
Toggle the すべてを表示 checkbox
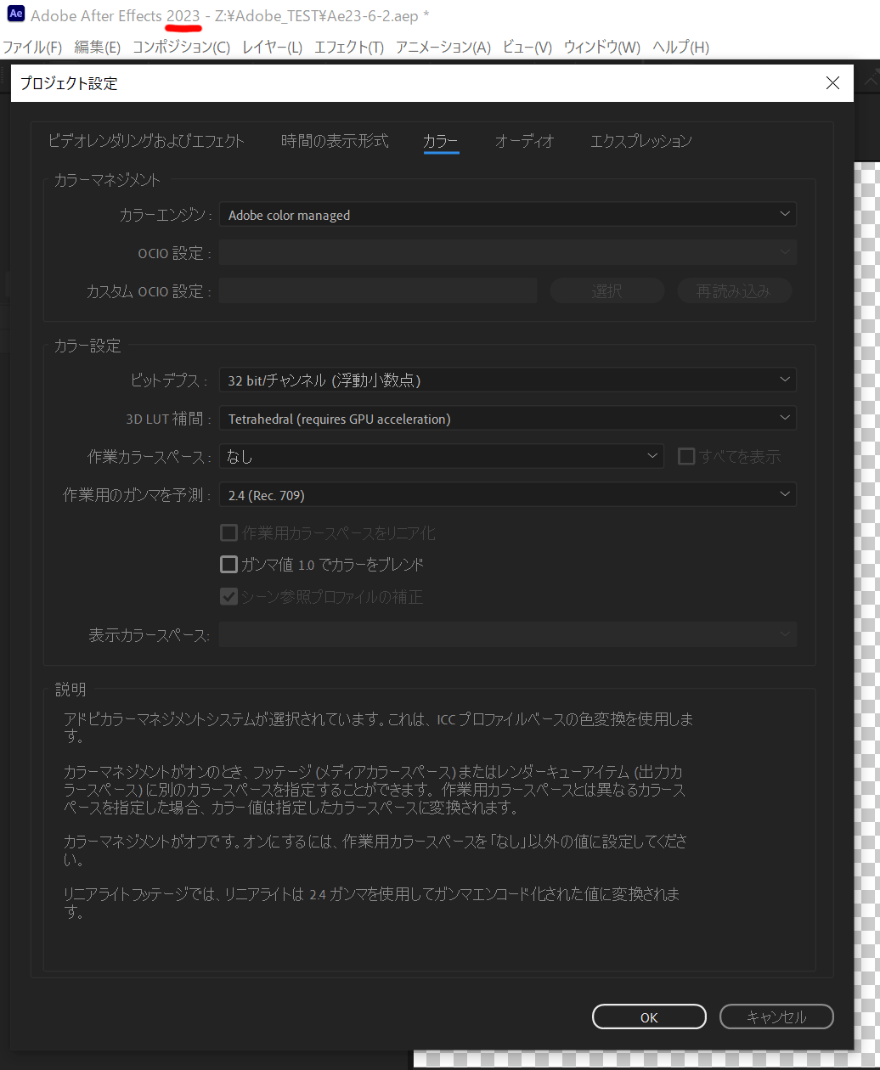(686, 456)
